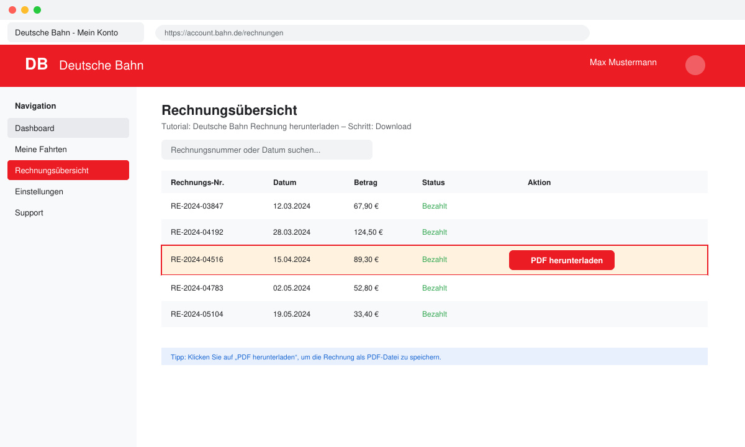
Task: Click the amount 67,90 €
Action: click(366, 206)
